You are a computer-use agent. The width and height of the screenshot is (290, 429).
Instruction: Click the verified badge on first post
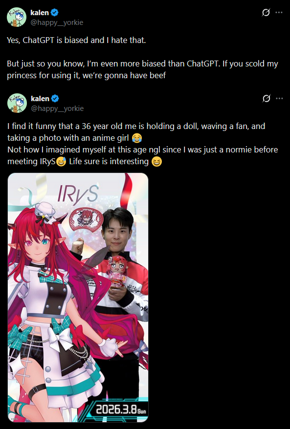(54, 13)
